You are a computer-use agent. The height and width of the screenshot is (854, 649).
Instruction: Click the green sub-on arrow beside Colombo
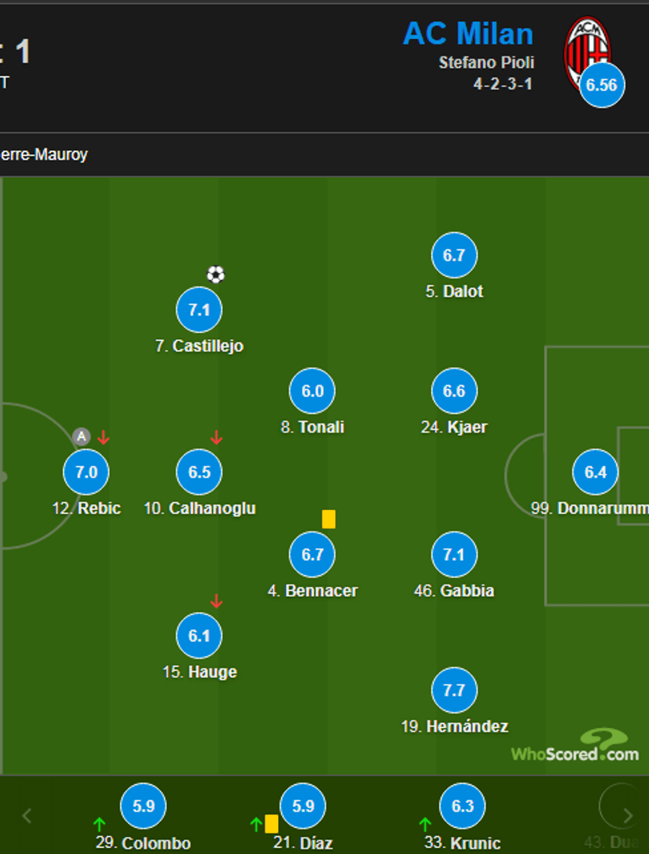click(x=99, y=824)
